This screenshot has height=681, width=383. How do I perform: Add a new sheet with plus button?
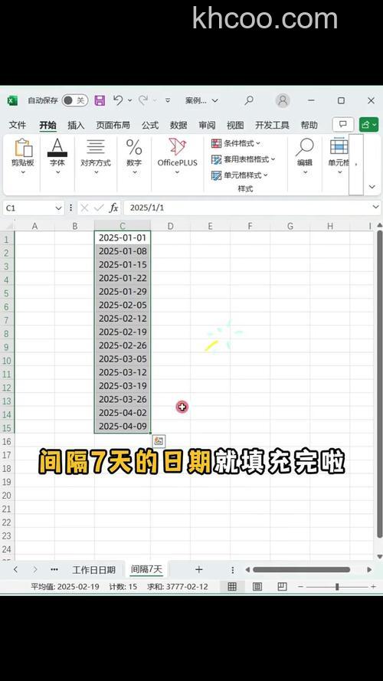point(199,569)
